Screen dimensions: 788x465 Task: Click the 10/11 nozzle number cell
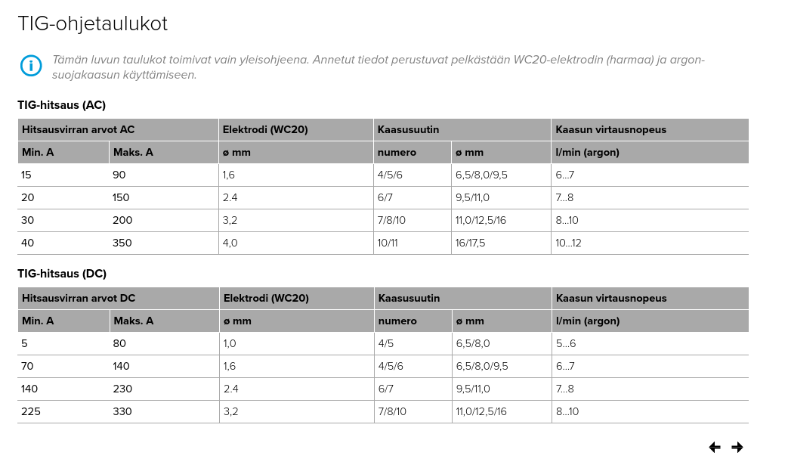pyautogui.click(x=388, y=243)
